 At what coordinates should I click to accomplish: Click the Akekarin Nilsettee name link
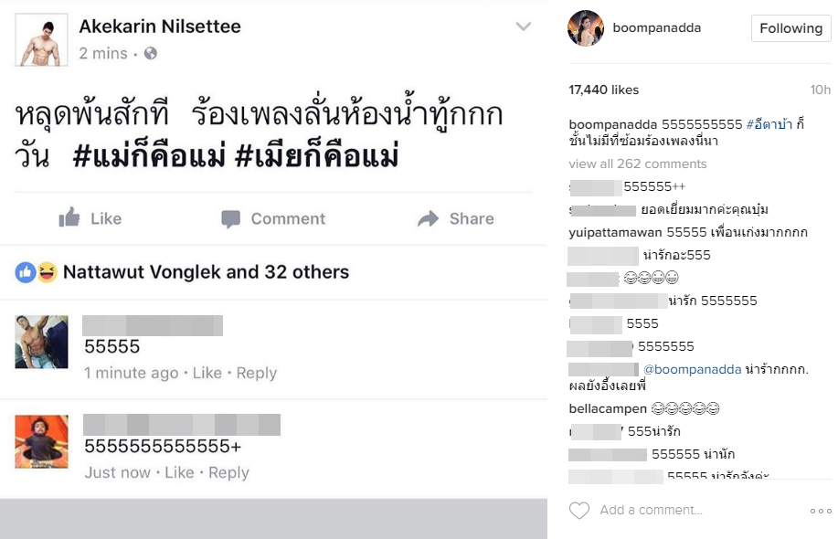pyautogui.click(x=160, y=26)
